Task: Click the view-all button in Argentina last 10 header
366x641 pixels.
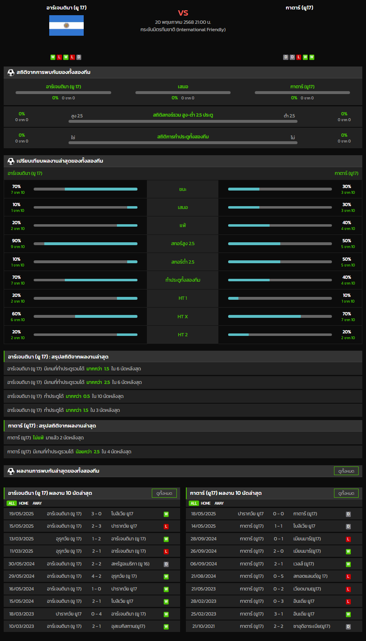Action: [164, 493]
